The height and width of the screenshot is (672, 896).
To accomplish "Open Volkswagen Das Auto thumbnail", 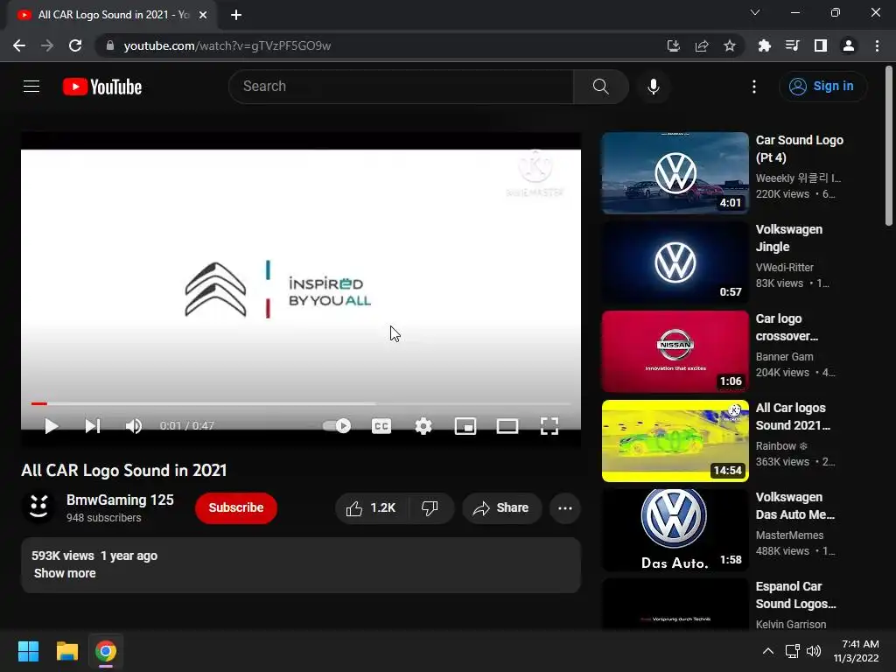I will coord(675,529).
